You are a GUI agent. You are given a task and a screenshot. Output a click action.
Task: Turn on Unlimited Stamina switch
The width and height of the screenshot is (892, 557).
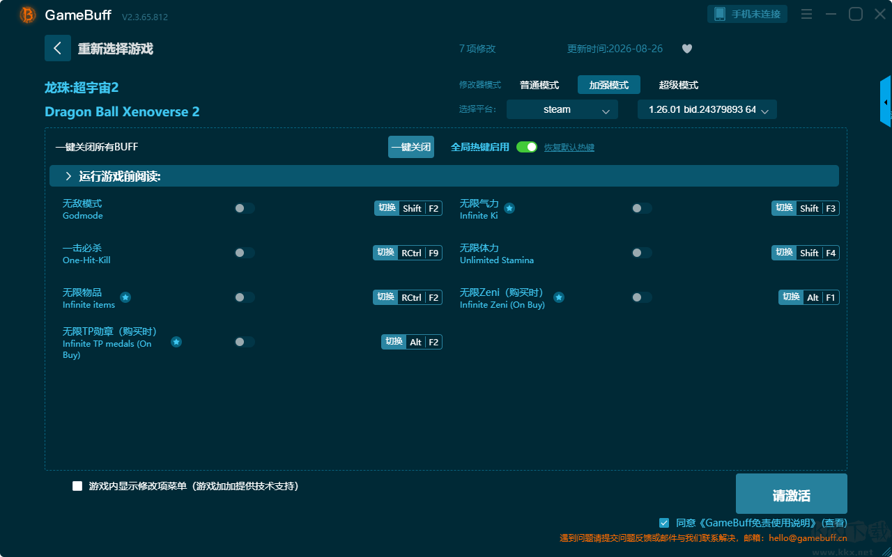[642, 253]
